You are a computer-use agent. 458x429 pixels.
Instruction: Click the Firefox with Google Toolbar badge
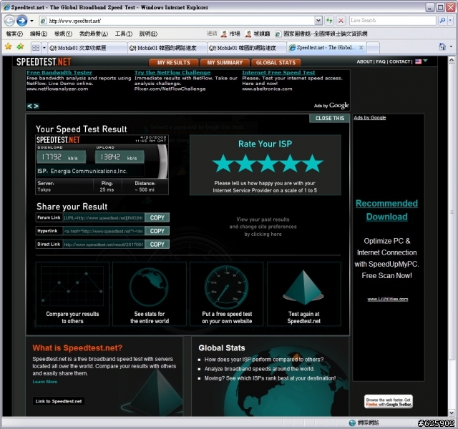(x=389, y=402)
